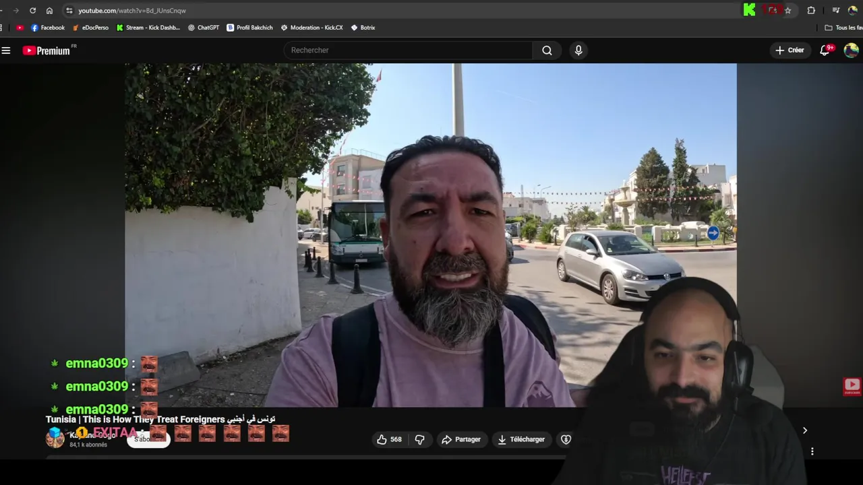
Task: Open the Moderation - Kick.CX bookmark
Action: pyautogui.click(x=312, y=28)
